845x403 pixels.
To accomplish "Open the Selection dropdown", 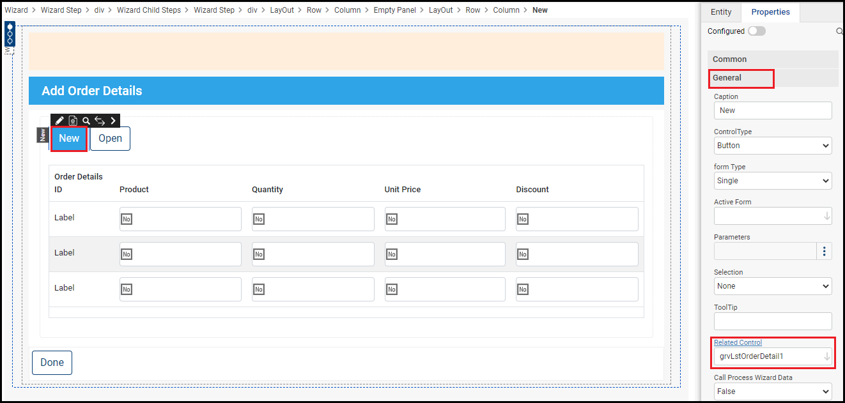I will click(x=773, y=286).
